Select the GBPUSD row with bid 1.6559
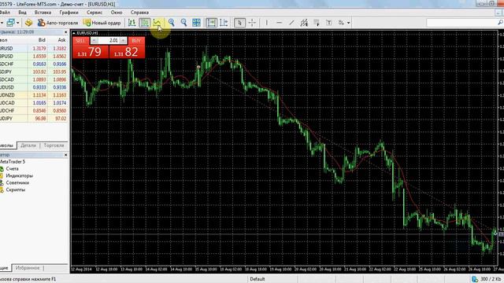 coord(34,56)
